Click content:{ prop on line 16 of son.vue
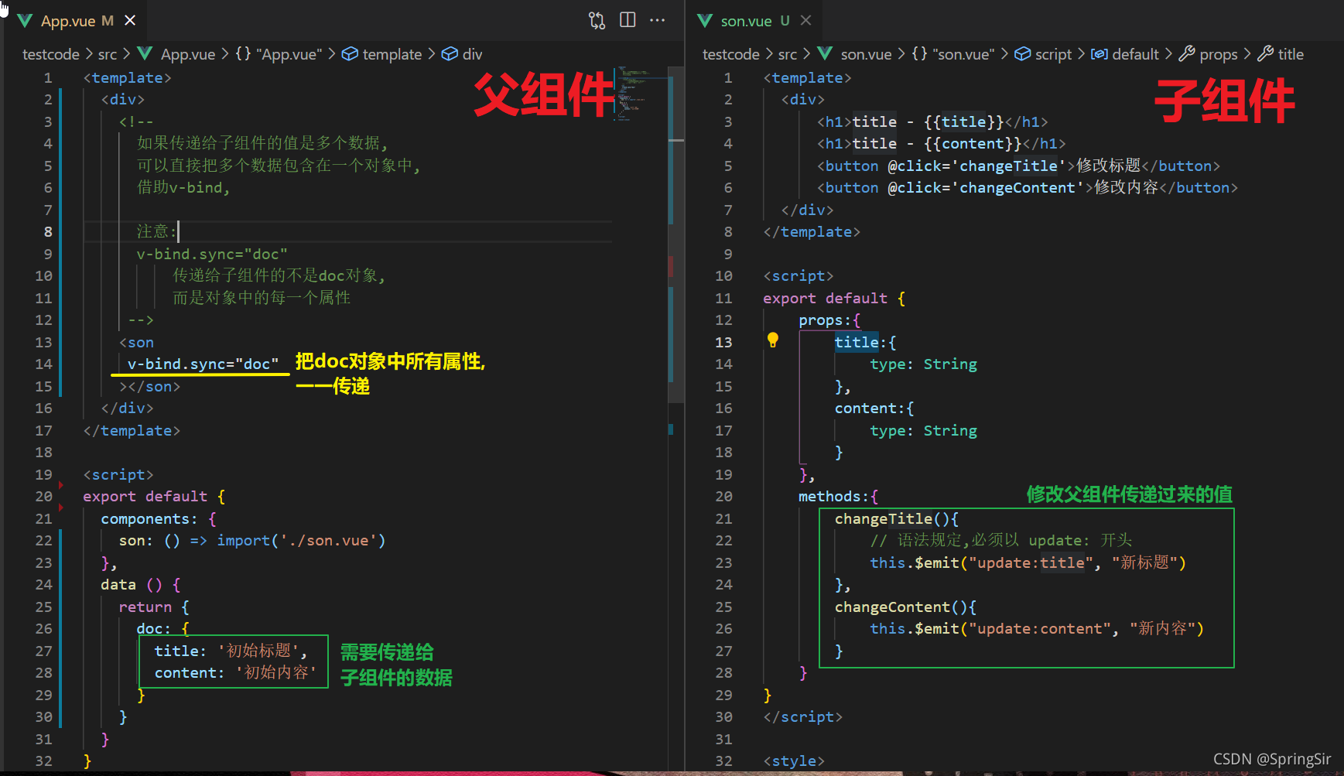 pyautogui.click(x=874, y=408)
